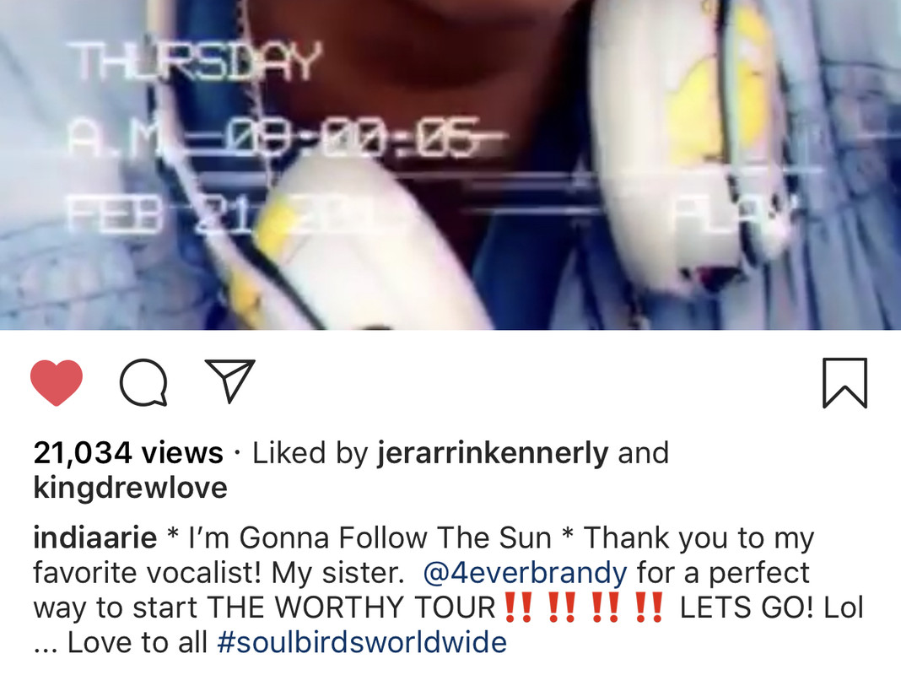This screenshot has width=901, height=675.
Task: Click "THE WORTHY TOUR" in the caption
Action: (350, 607)
